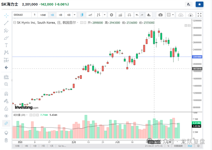Select the 7天 date range
The width and height of the screenshot is (212, 150).
pyautogui.click(x=43, y=146)
